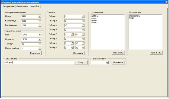Close the Установка дозирования window
The width and height of the screenshot is (169, 99).
coord(167,2)
